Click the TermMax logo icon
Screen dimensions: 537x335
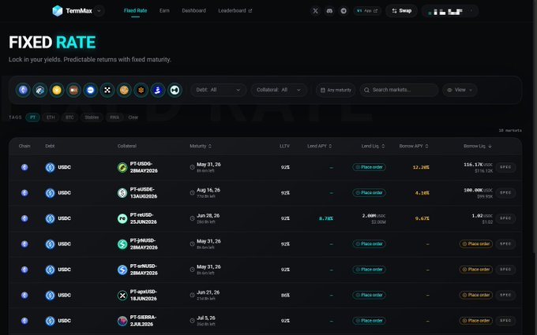[57, 11]
